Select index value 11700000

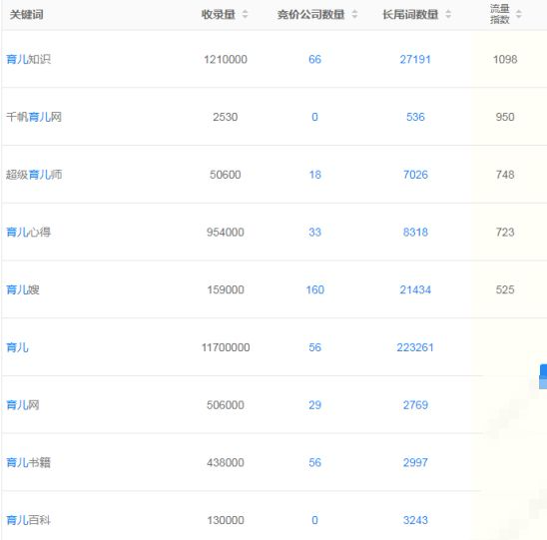click(226, 347)
